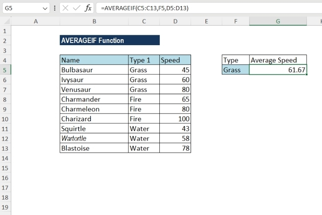322x215 pixels.
Task: Click the formula bar three-dot handle
Action: point(55,8)
